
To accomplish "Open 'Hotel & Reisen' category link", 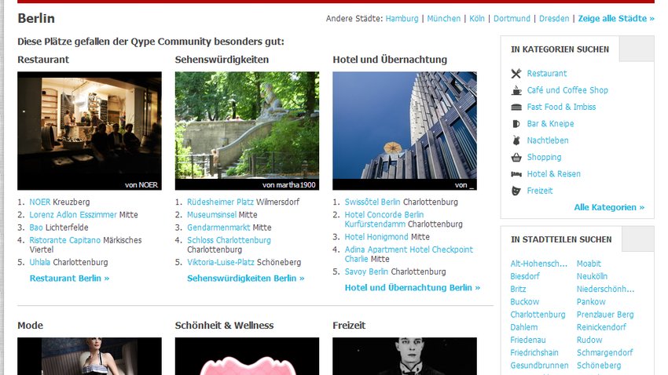I will click(x=553, y=174).
